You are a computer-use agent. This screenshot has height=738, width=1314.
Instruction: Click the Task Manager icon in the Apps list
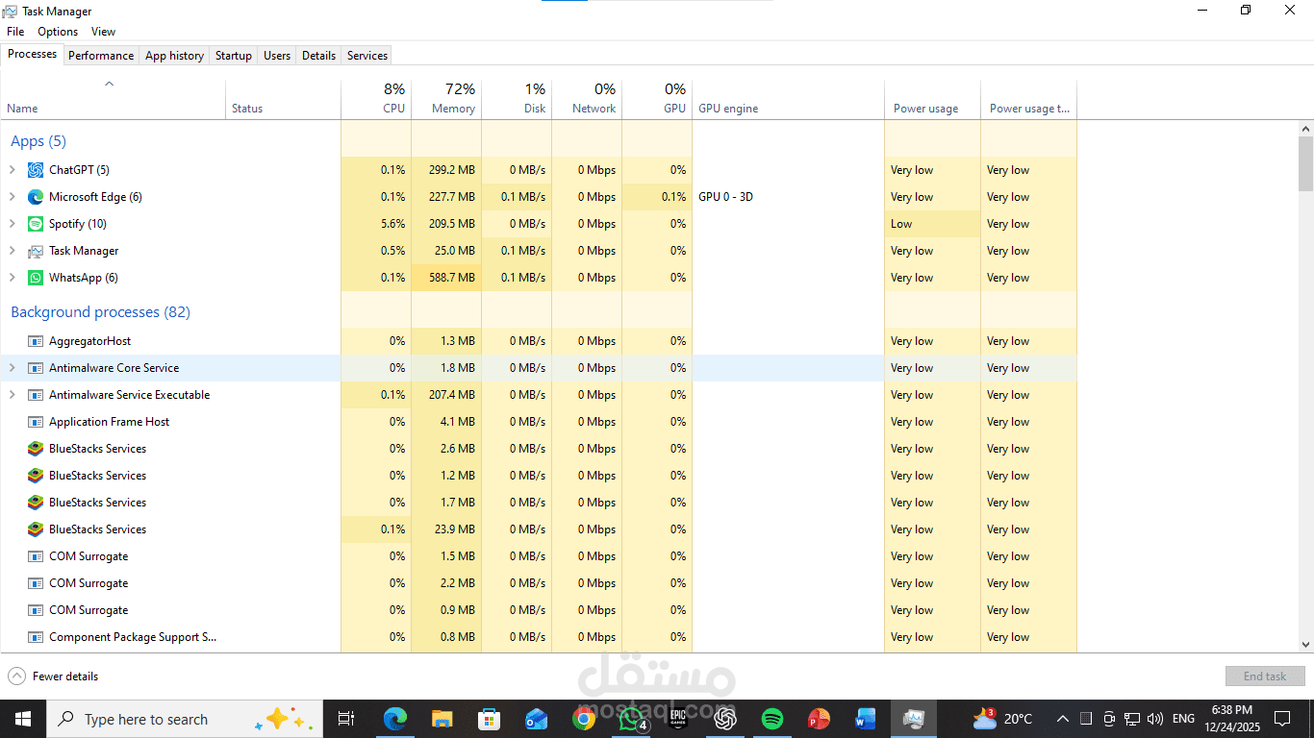click(36, 251)
